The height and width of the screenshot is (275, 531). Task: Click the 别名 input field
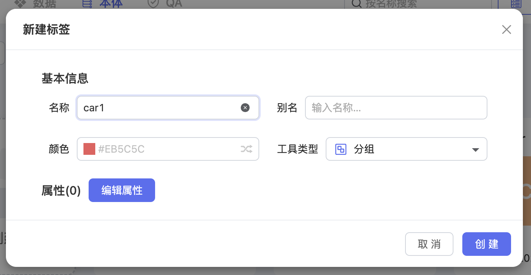click(x=396, y=108)
